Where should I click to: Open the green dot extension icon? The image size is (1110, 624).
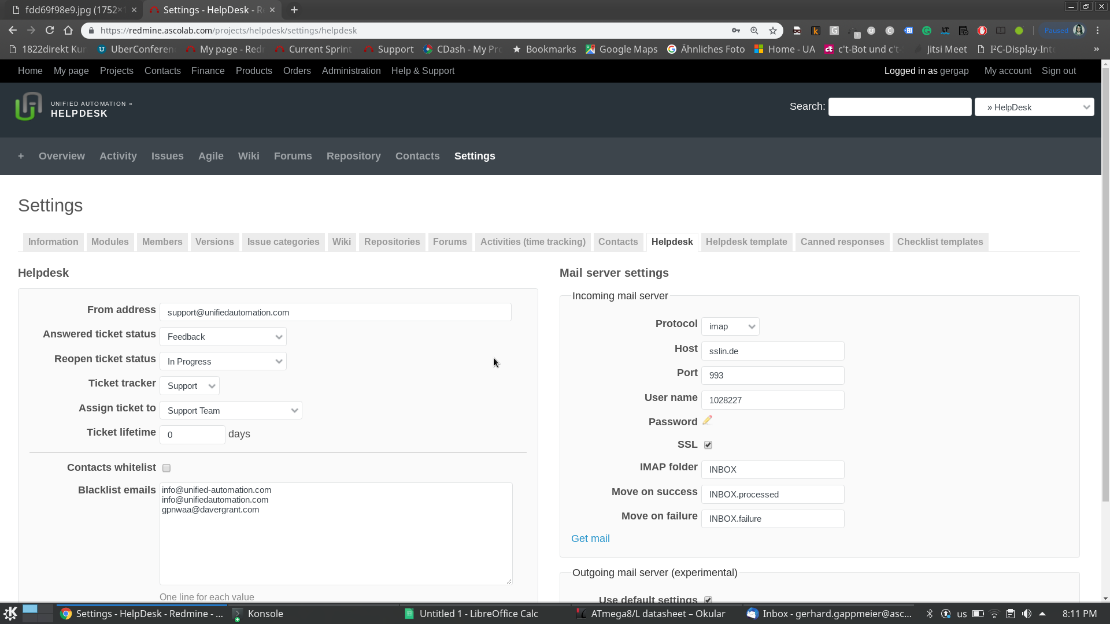(x=1019, y=31)
